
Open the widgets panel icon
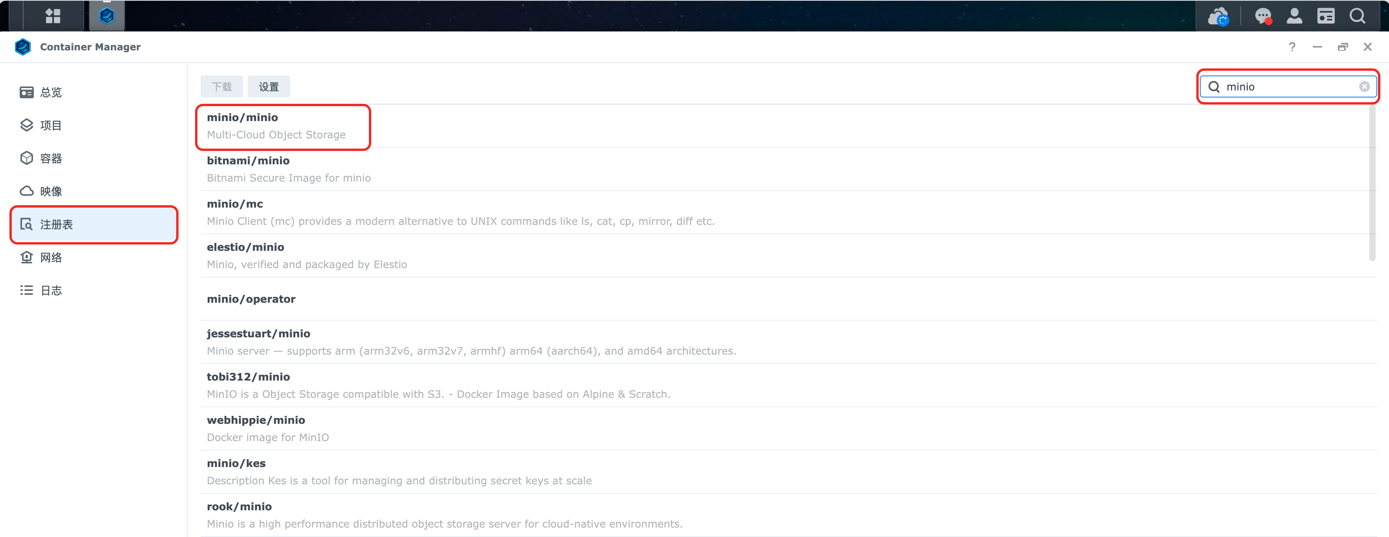coord(1325,16)
